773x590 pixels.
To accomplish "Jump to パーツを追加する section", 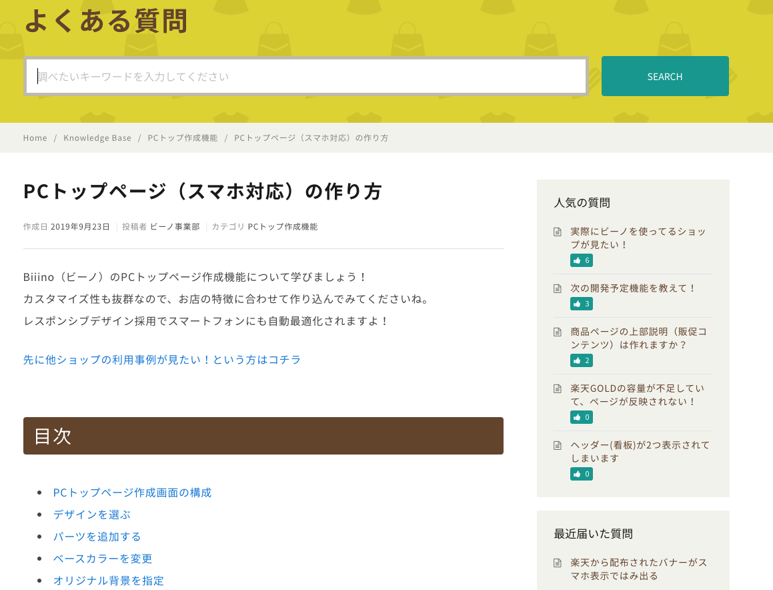I will point(97,536).
